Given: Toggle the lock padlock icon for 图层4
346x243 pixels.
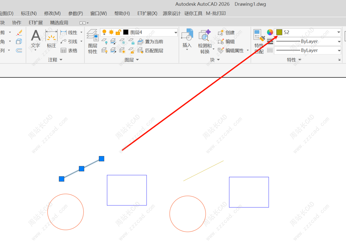Looking at the screenshot, I should click(118, 32).
